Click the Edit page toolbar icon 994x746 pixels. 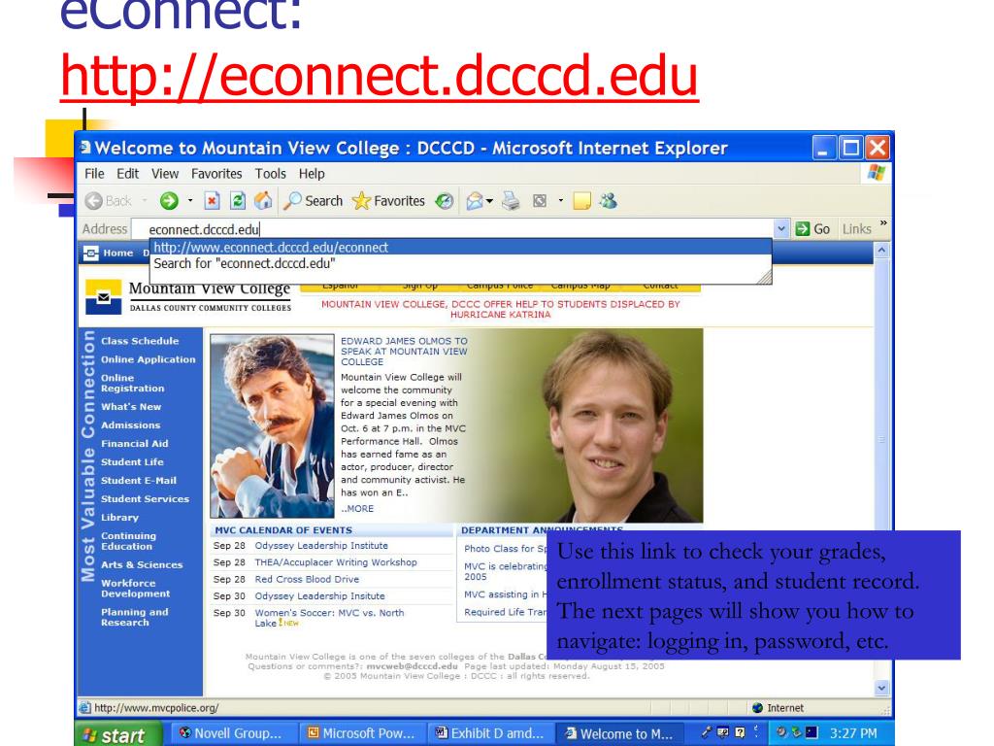[x=540, y=201]
